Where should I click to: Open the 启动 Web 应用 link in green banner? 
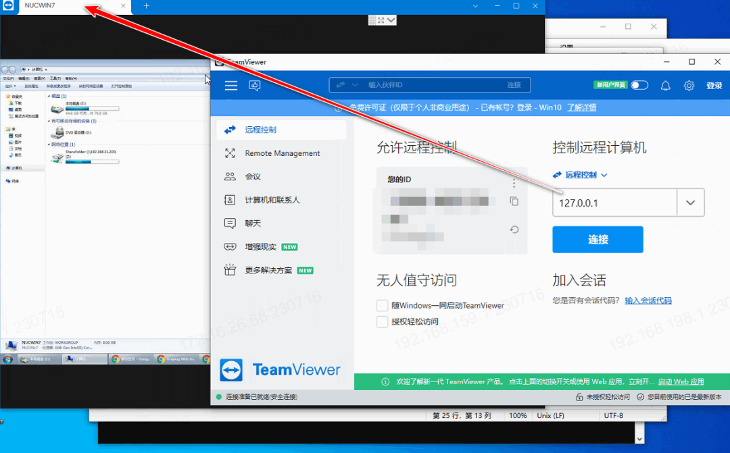click(x=681, y=381)
